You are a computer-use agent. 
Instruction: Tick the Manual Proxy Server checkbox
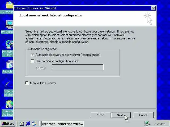[27, 83]
